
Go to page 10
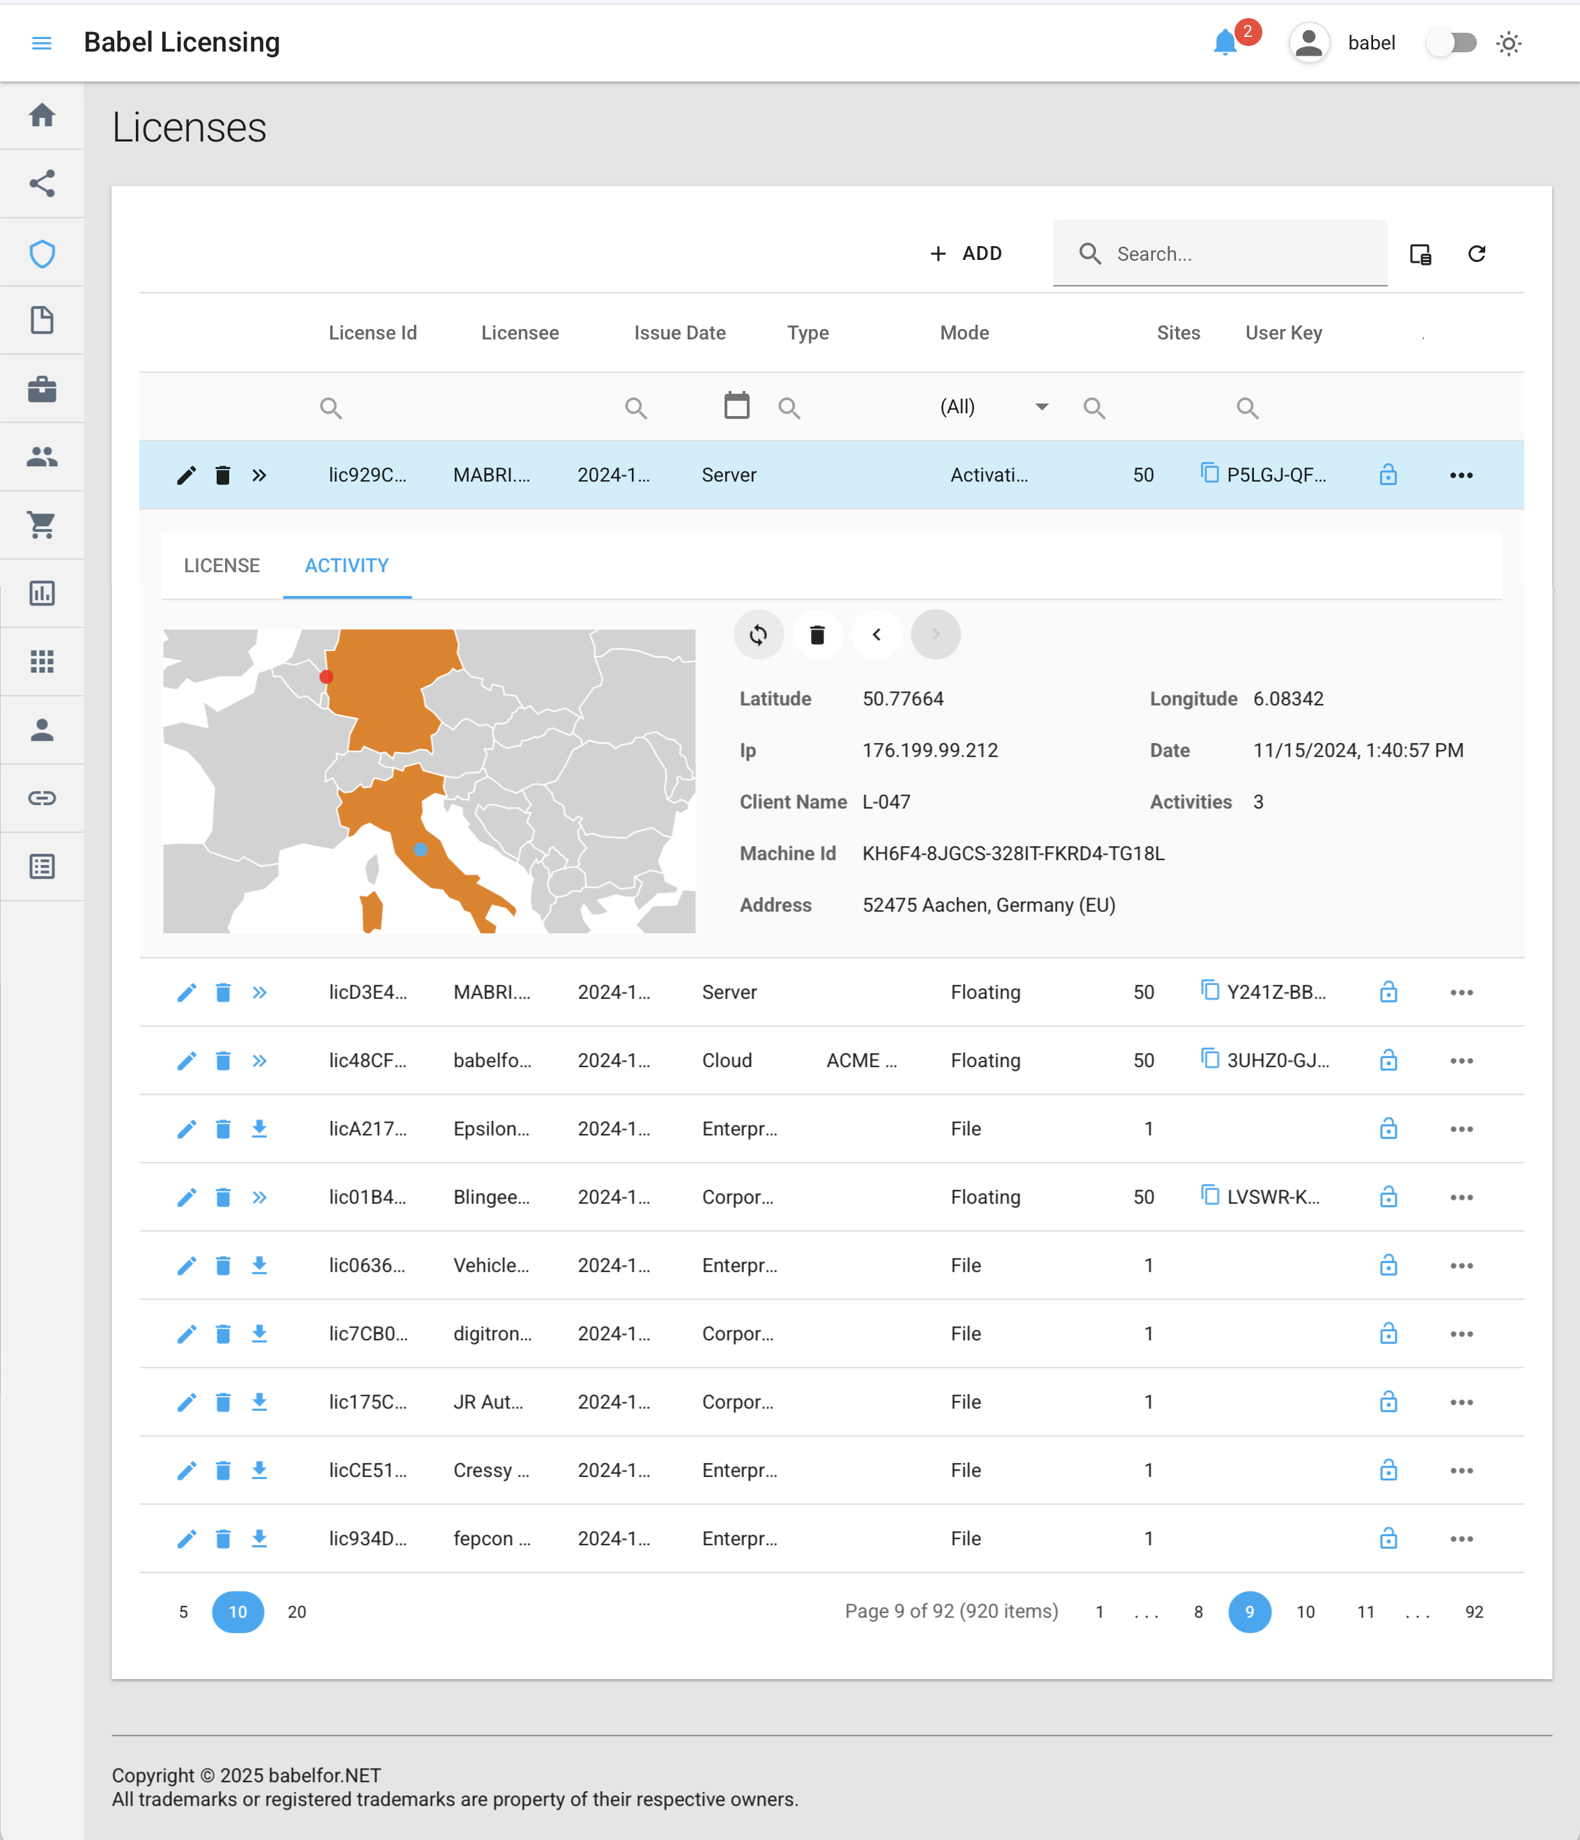[1305, 1612]
